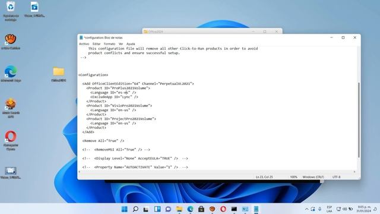Click the 'Display Level="None"' comment line

(135, 159)
